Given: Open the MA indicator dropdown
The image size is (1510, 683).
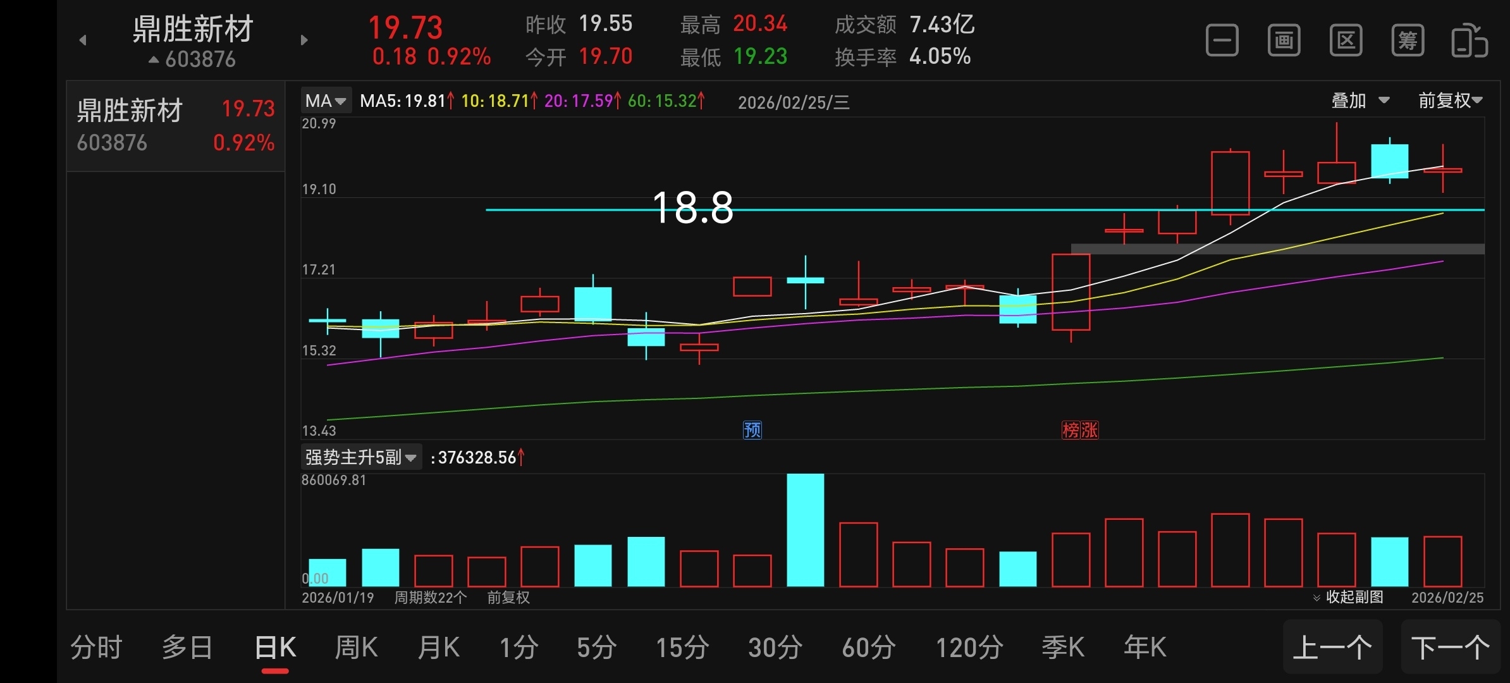Looking at the screenshot, I should [x=326, y=101].
